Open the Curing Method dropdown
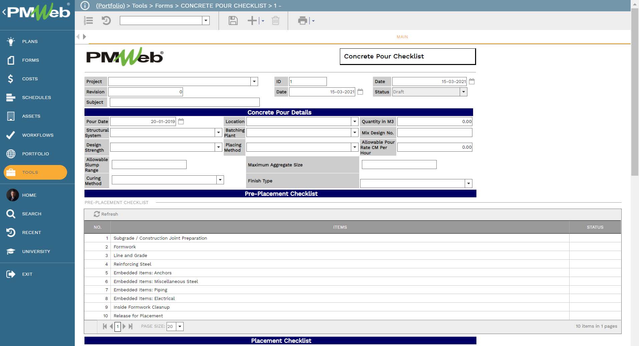The width and height of the screenshot is (639, 346). (x=219, y=180)
